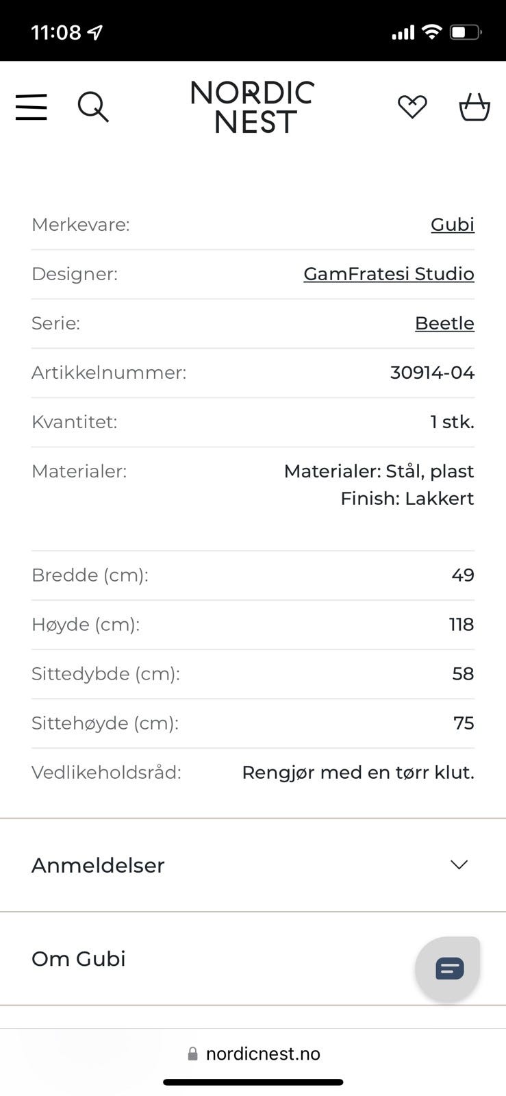This screenshot has height=1096, width=506.
Task: Tap the Nordic Nest logo
Action: pos(253,108)
